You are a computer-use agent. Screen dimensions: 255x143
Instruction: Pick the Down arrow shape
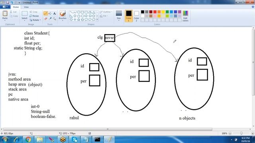pos(71,19)
